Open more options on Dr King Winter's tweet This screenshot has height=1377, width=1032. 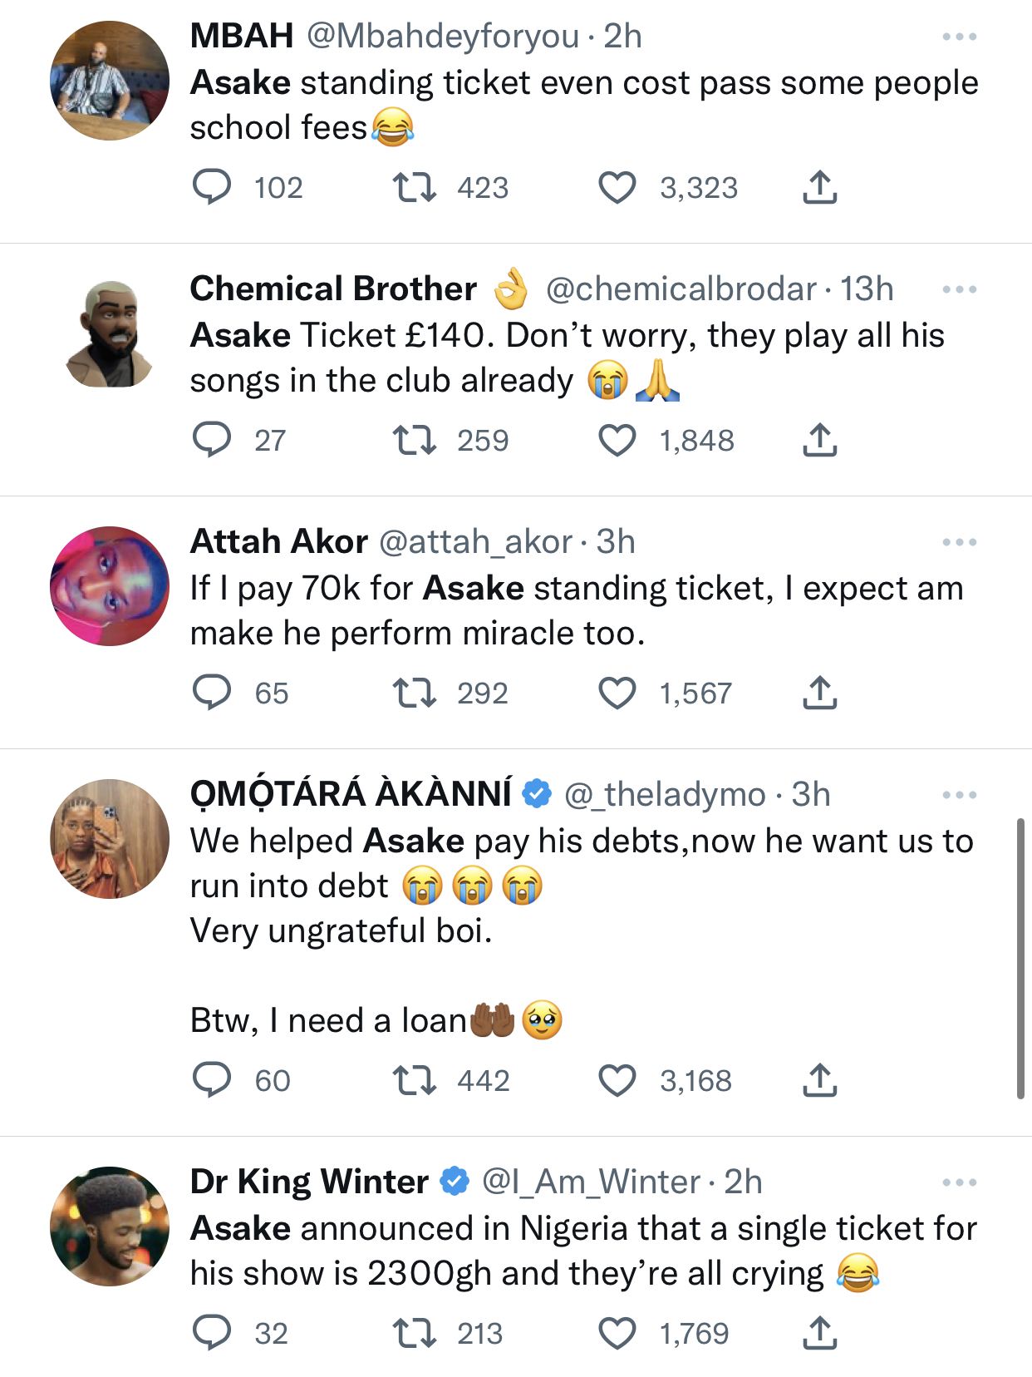pos(959,1182)
